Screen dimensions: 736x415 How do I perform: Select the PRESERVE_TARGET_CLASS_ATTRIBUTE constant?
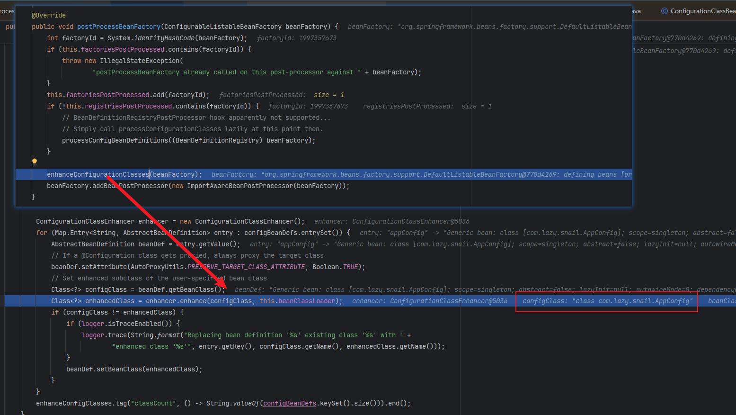pyautogui.click(x=246, y=267)
